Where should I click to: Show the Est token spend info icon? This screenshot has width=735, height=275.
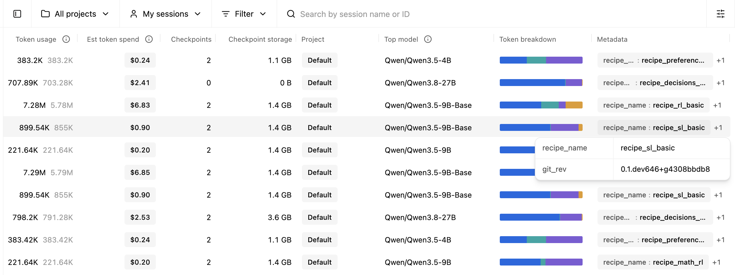click(x=149, y=39)
